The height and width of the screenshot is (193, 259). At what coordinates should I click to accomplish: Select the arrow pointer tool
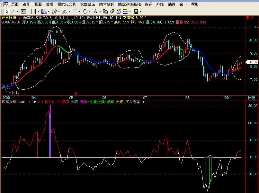7,12
